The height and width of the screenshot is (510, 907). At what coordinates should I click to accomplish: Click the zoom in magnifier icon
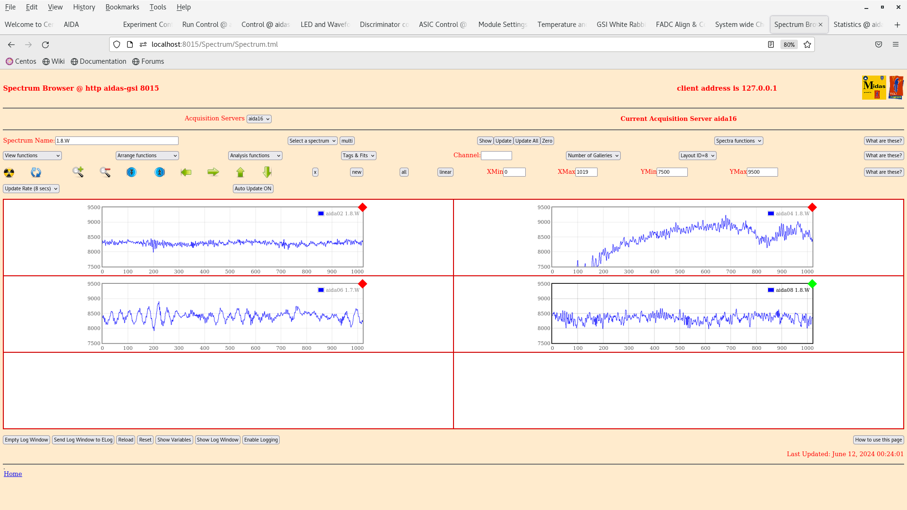point(78,172)
